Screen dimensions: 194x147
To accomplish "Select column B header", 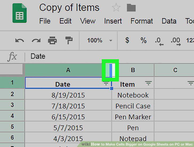I will tap(133, 70).
